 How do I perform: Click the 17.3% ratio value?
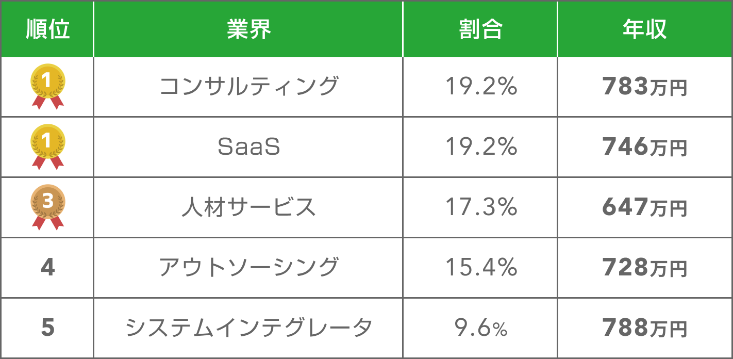[x=481, y=207]
